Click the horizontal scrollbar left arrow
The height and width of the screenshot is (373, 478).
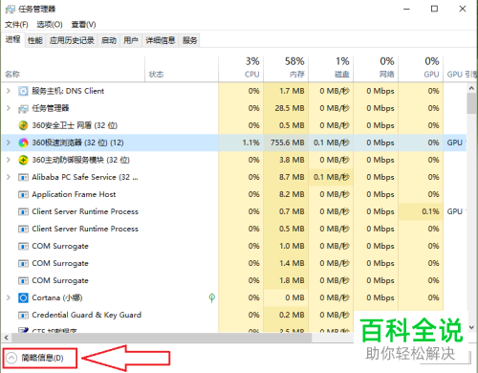coord(6,338)
